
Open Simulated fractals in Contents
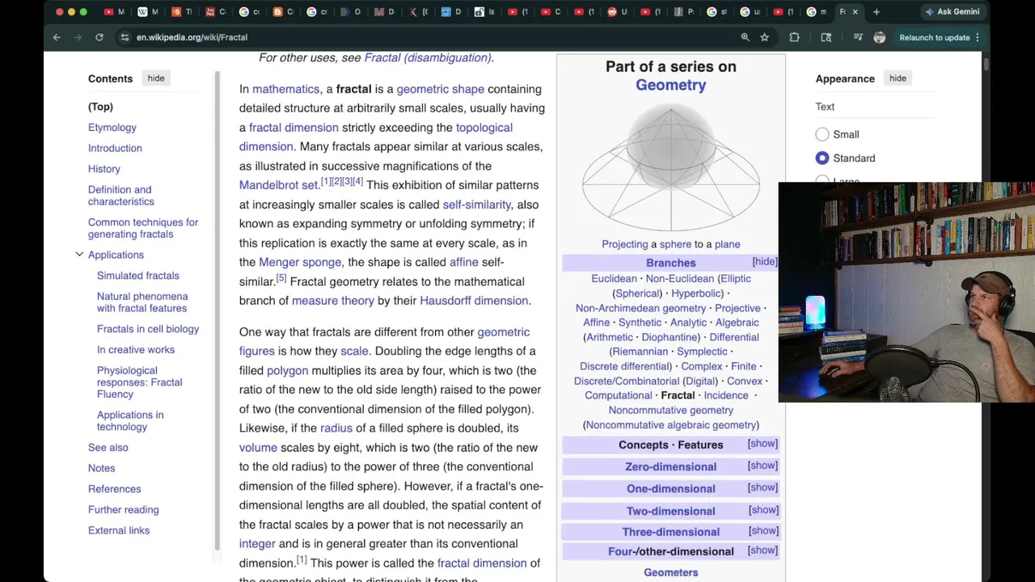click(138, 276)
